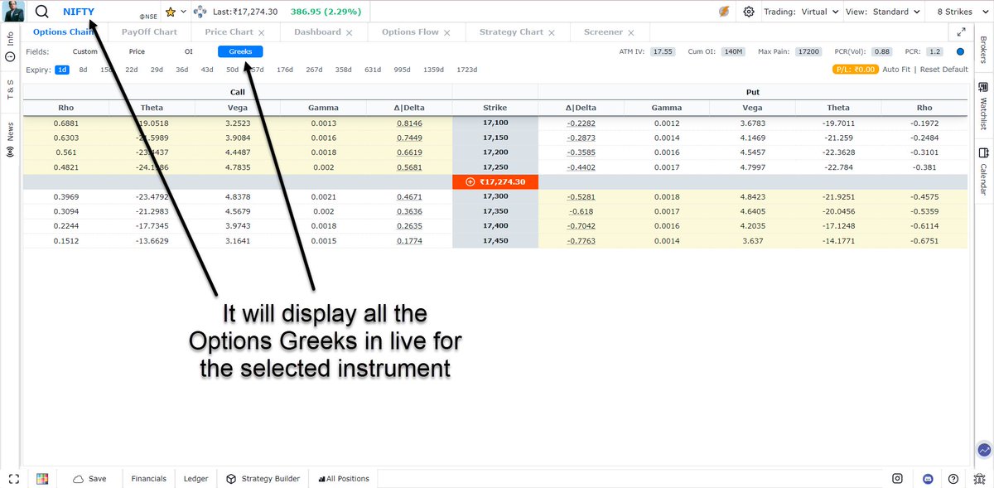This screenshot has height=488, width=994.
Task: Close the Strategy Chart tab
Action: (550, 33)
